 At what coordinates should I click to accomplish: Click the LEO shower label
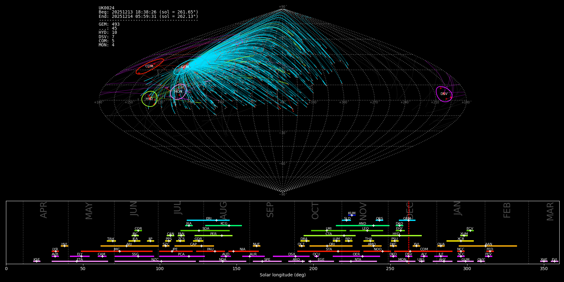pos(366,229)
